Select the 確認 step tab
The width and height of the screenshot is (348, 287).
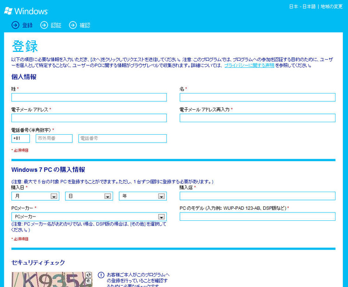click(x=85, y=25)
